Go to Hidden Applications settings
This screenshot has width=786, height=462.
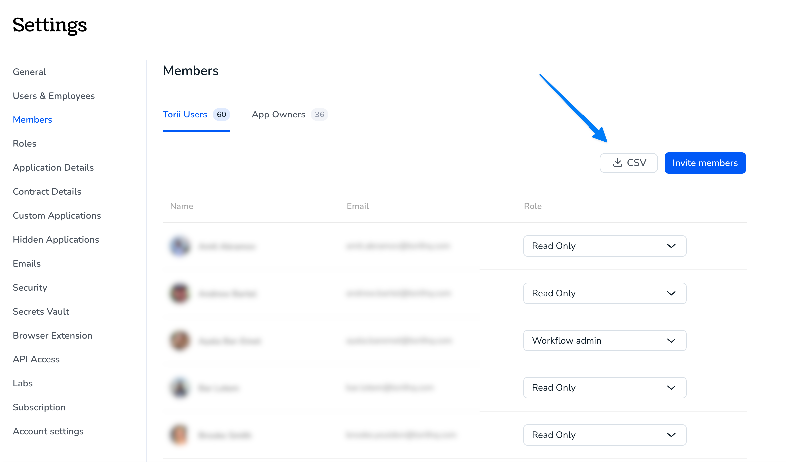(56, 240)
